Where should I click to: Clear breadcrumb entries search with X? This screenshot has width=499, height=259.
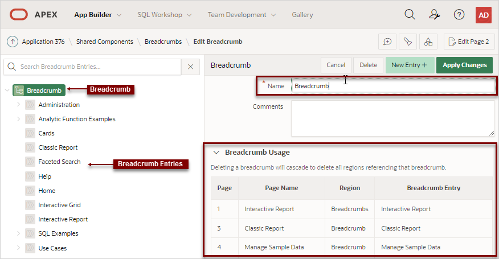(191, 67)
